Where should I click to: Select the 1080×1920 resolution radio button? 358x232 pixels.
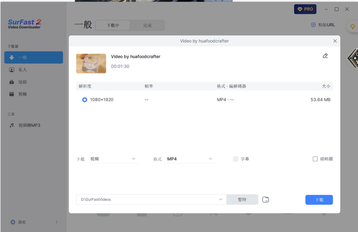click(x=84, y=100)
